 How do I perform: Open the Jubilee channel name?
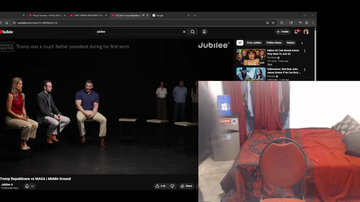point(6,185)
